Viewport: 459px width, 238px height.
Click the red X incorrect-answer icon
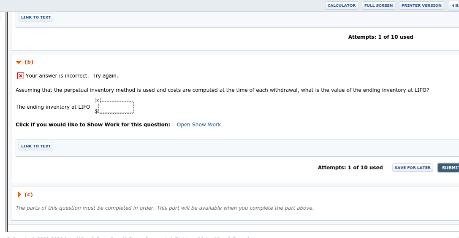coord(20,76)
